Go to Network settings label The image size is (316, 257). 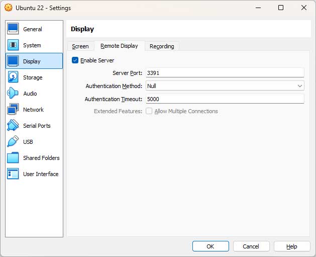pos(33,110)
